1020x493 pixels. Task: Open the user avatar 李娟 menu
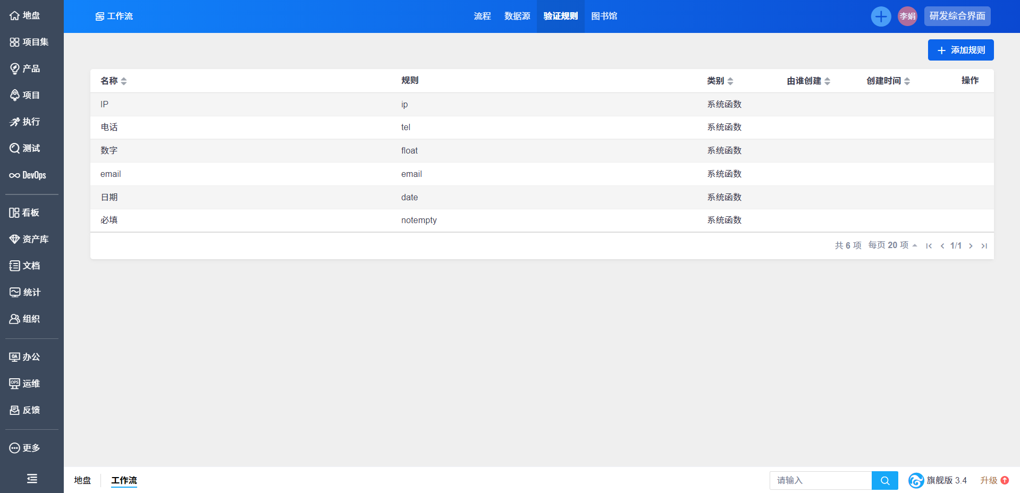(x=907, y=16)
